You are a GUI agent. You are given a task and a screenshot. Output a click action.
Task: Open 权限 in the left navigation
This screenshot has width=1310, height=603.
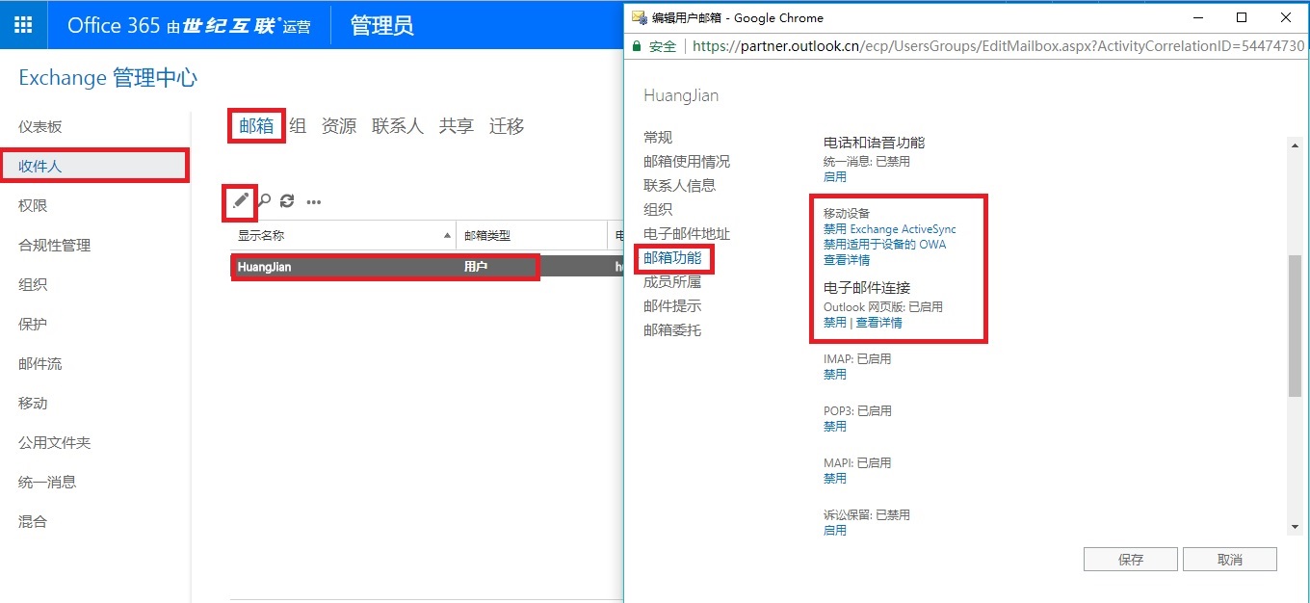click(33, 206)
